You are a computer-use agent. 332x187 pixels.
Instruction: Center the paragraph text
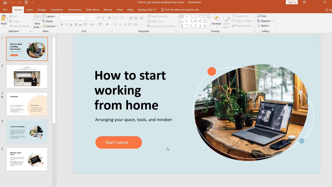120,25
